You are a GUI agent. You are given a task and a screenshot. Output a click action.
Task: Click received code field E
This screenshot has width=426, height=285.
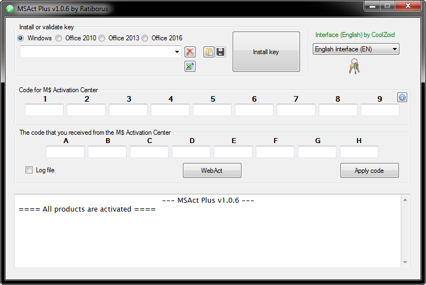coord(233,151)
